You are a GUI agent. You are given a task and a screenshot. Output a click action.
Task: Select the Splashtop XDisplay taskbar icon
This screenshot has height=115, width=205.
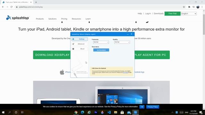pos(135,112)
